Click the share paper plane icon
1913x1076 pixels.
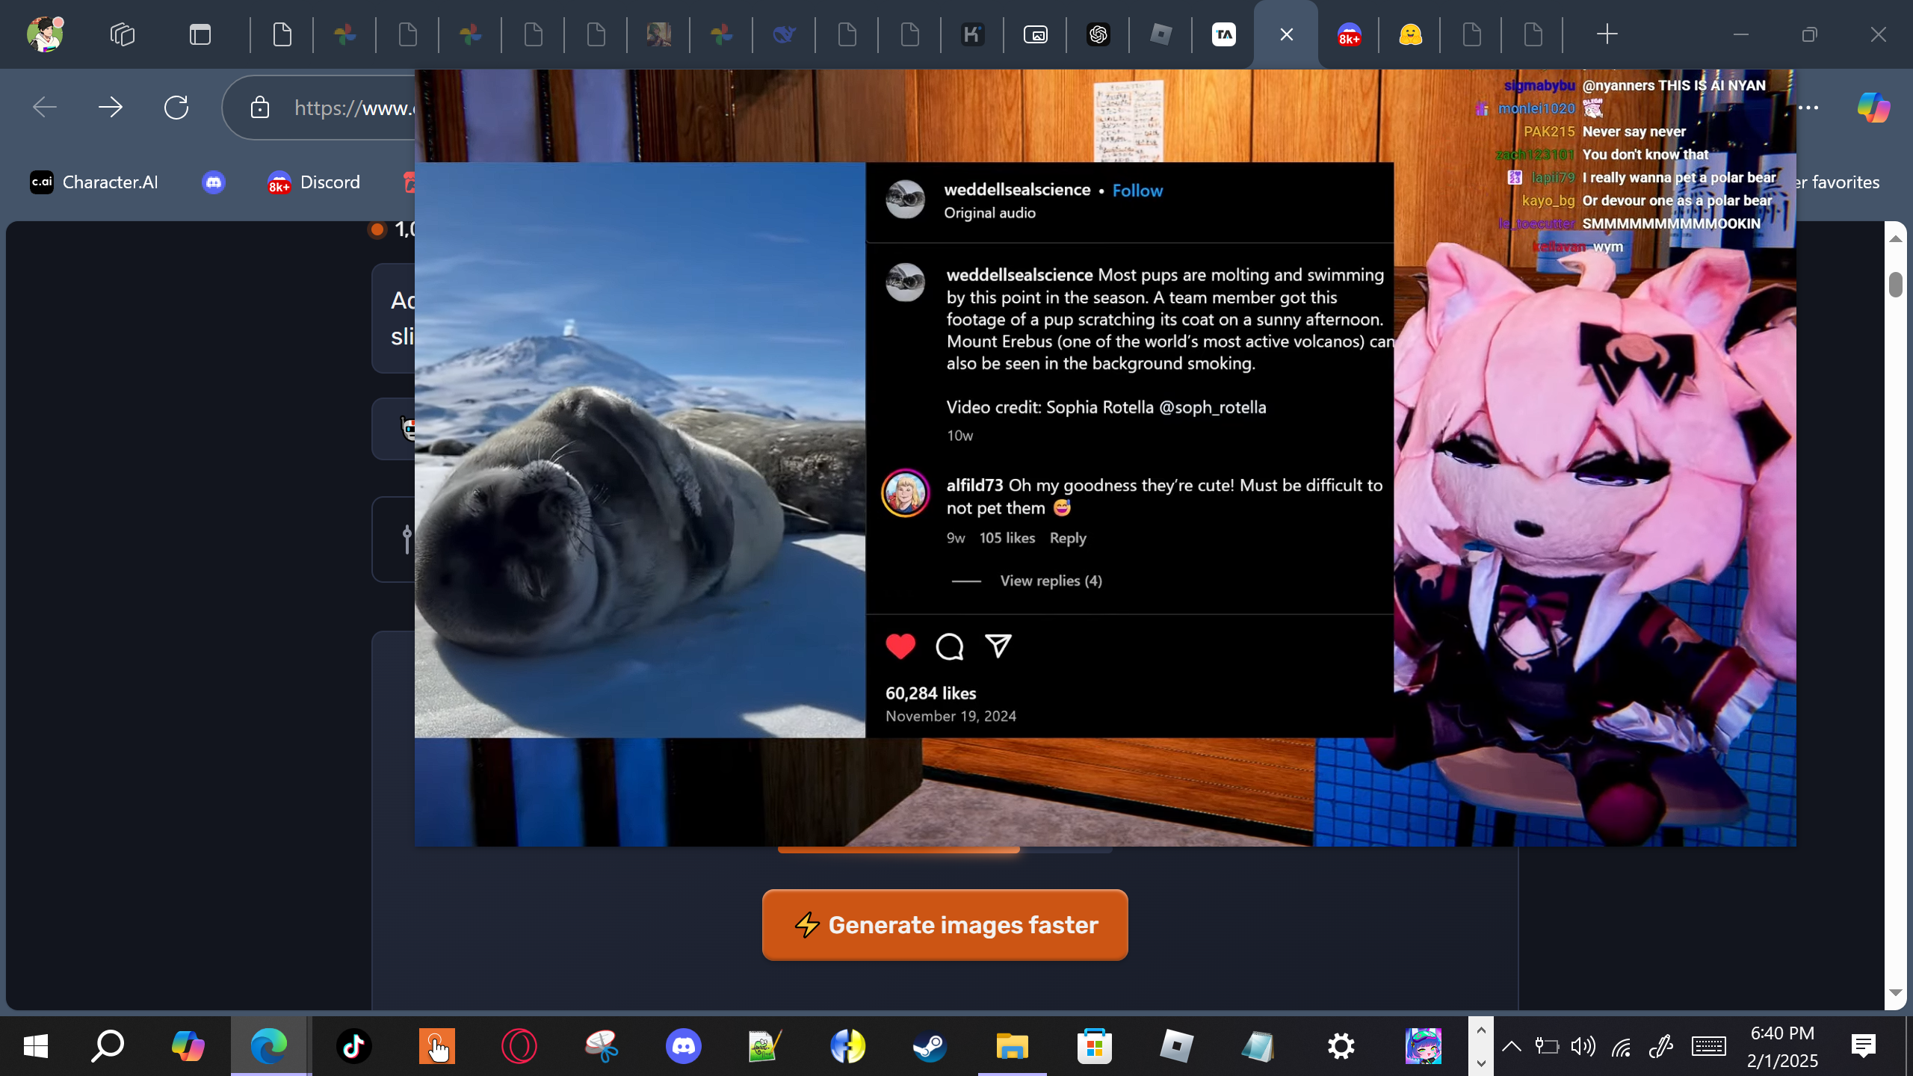pyautogui.click(x=998, y=646)
